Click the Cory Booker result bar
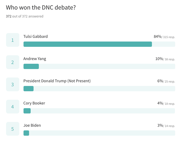The width and height of the screenshot is (186, 146). (x=99, y=111)
